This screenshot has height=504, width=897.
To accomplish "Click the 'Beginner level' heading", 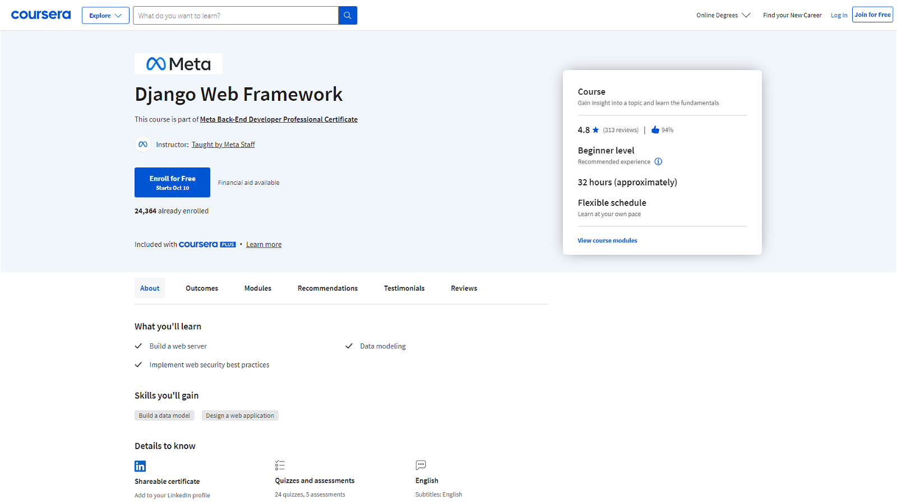I will pyautogui.click(x=606, y=151).
